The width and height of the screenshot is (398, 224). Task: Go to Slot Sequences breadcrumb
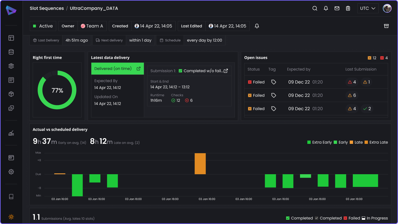(x=47, y=8)
